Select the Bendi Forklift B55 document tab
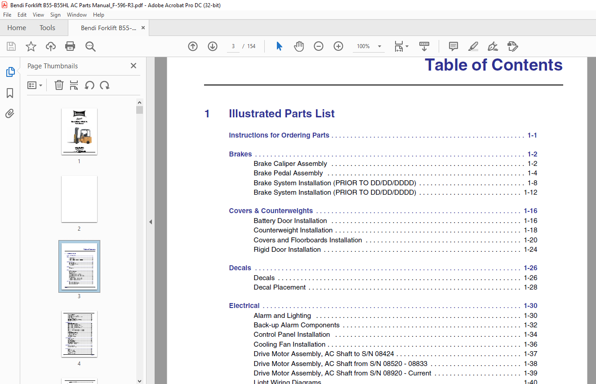Viewport: 596px width, 384px height. pyautogui.click(x=108, y=28)
